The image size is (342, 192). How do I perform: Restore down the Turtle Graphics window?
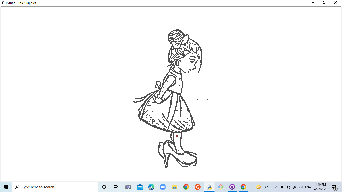[x=324, y=3]
